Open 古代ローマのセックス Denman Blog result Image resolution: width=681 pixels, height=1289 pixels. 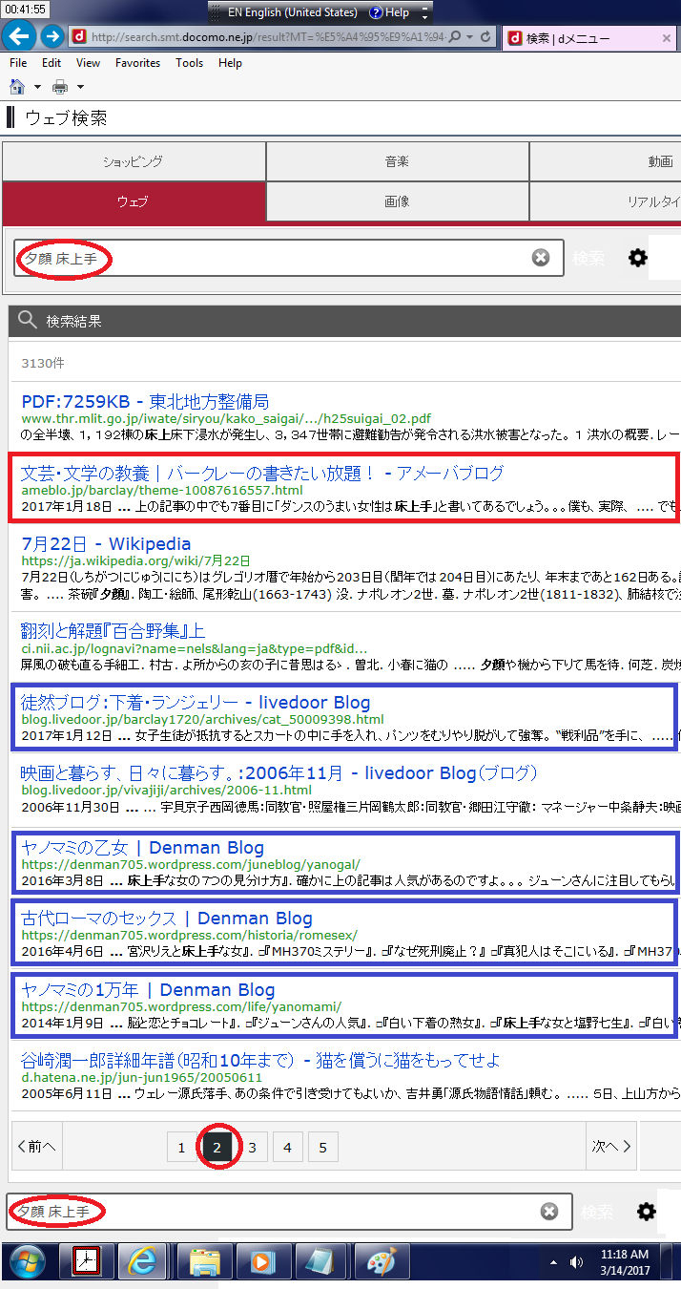(x=167, y=918)
